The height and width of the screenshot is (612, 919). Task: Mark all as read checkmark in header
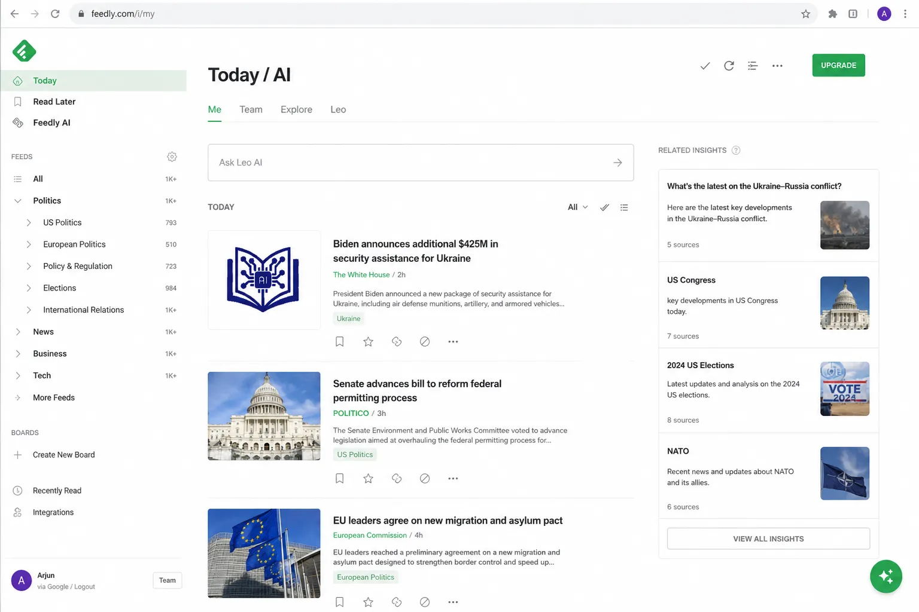tap(705, 66)
